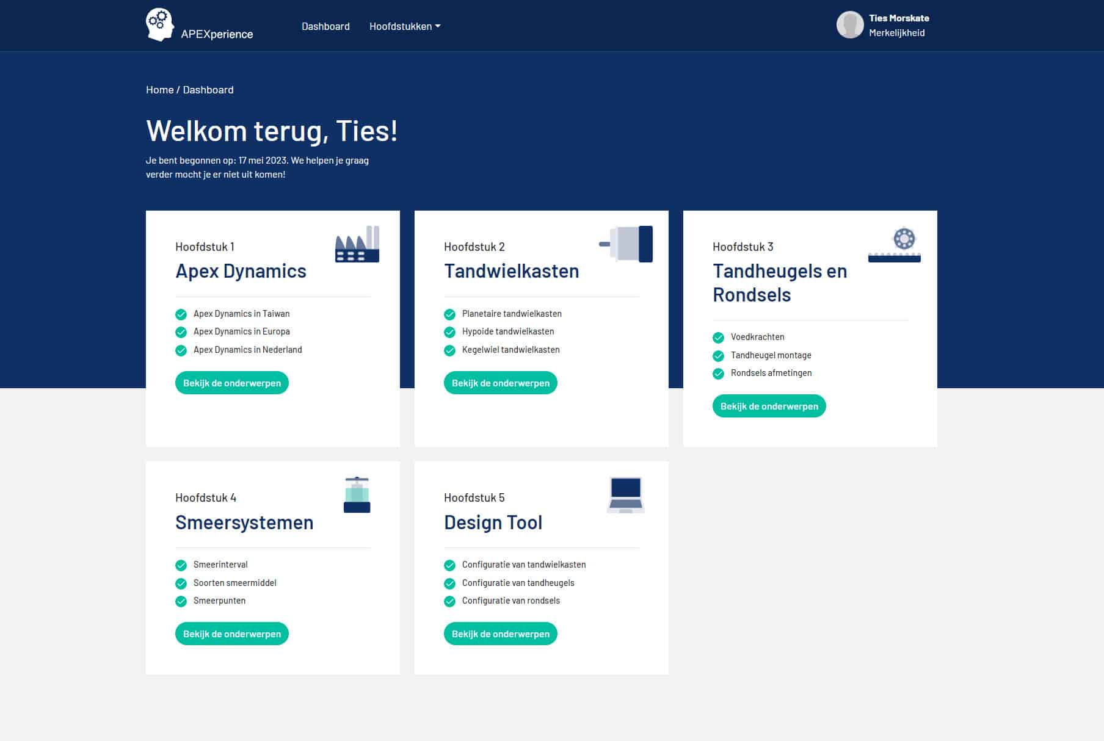This screenshot has height=741, width=1104.
Task: Click the factory icon on Hoofdstuk 1 card
Action: coord(357,244)
